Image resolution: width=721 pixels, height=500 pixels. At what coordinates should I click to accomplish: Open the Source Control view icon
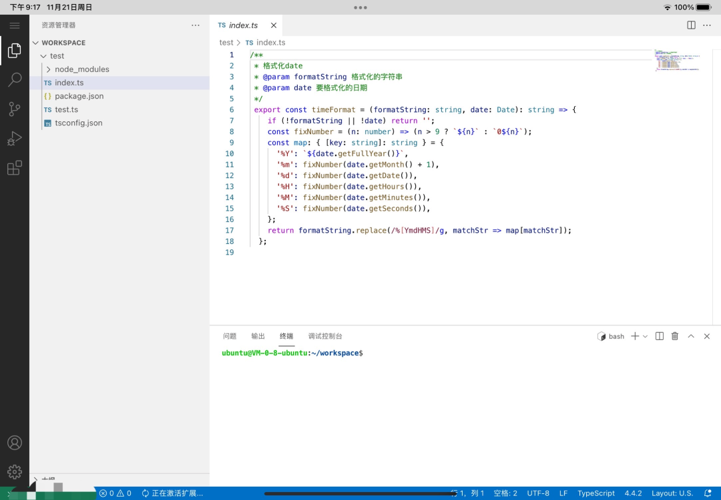click(x=14, y=109)
